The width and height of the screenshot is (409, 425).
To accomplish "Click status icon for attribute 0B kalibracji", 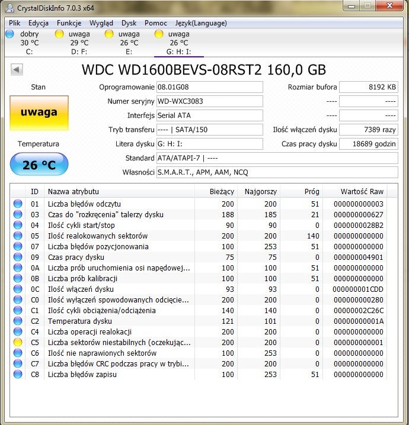I will click(x=18, y=278).
